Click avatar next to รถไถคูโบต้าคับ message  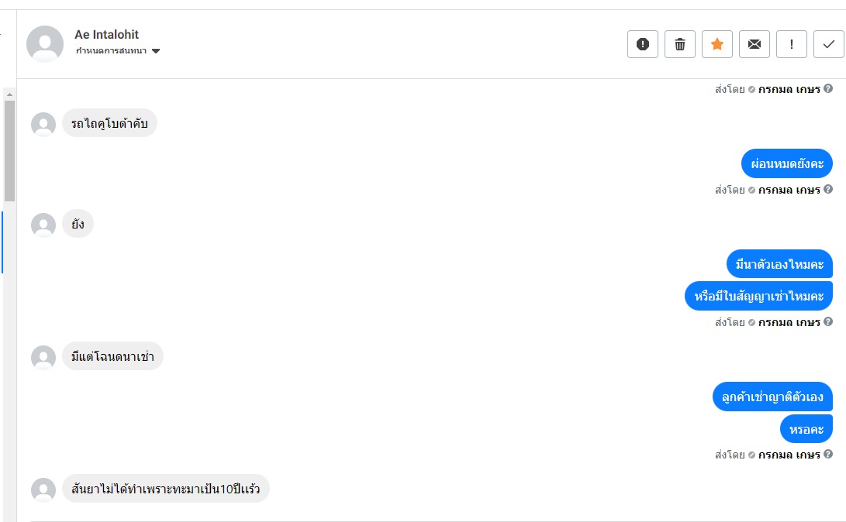tap(43, 124)
